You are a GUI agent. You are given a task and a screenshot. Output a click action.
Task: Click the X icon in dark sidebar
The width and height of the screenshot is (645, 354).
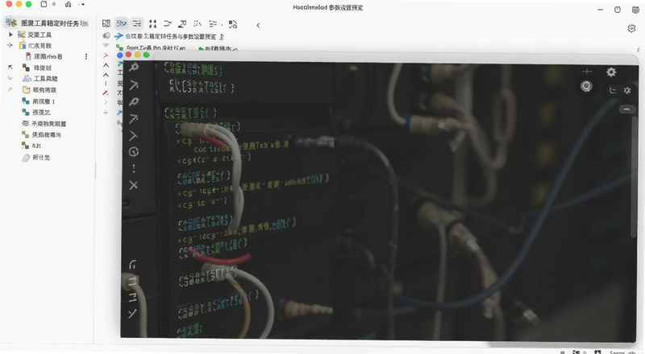[133, 185]
